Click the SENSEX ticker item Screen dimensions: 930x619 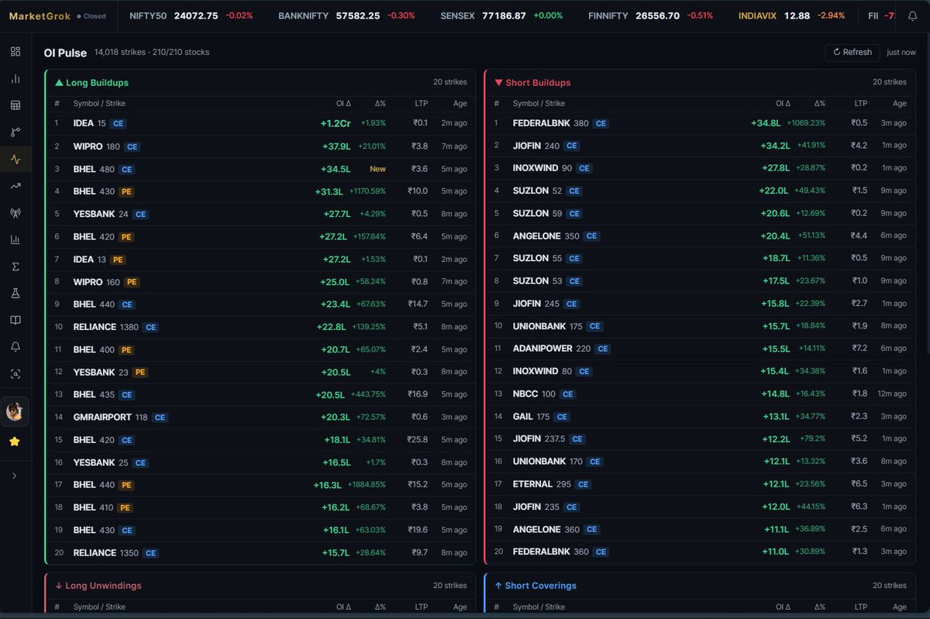point(501,15)
